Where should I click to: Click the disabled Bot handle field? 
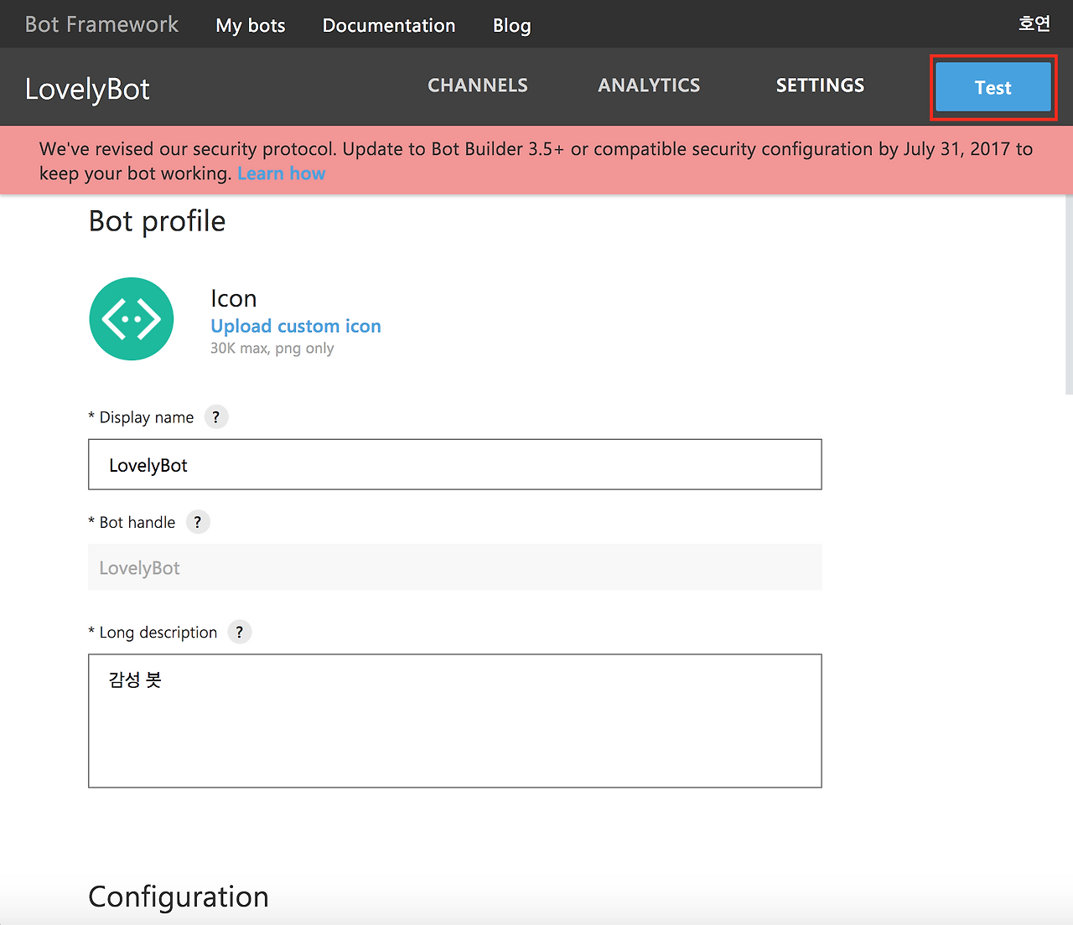pyautogui.click(x=455, y=567)
